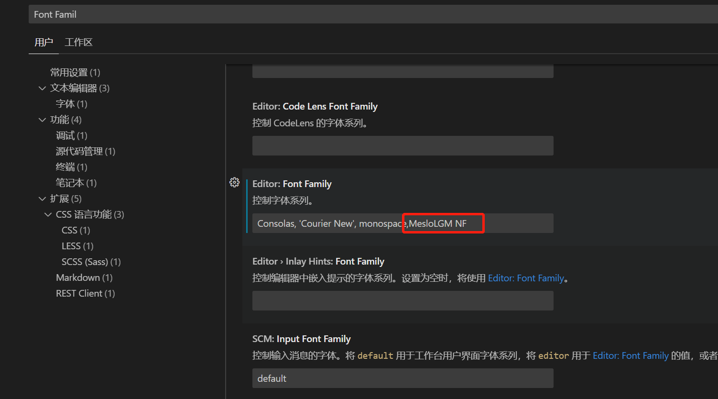Collapse the 文本编辑器 tree section
The width and height of the screenshot is (718, 399).
pyautogui.click(x=42, y=88)
